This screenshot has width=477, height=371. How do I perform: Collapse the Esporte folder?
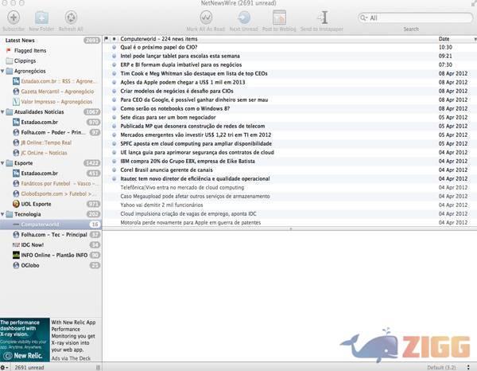pos(6,162)
